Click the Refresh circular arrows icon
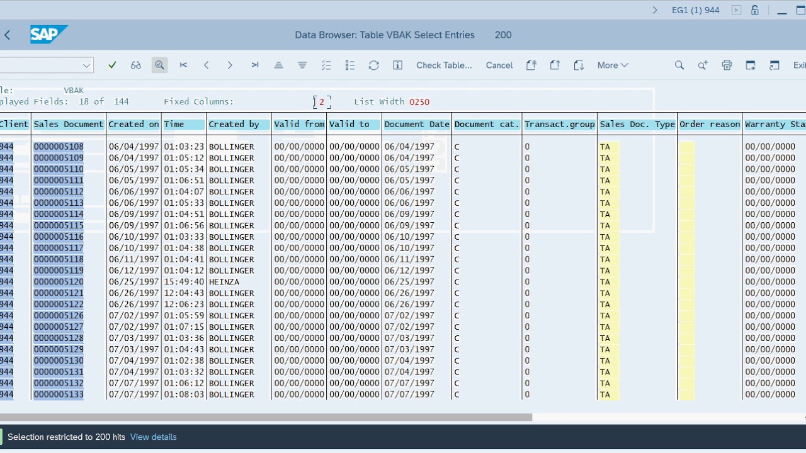The height and width of the screenshot is (453, 806). 373,65
